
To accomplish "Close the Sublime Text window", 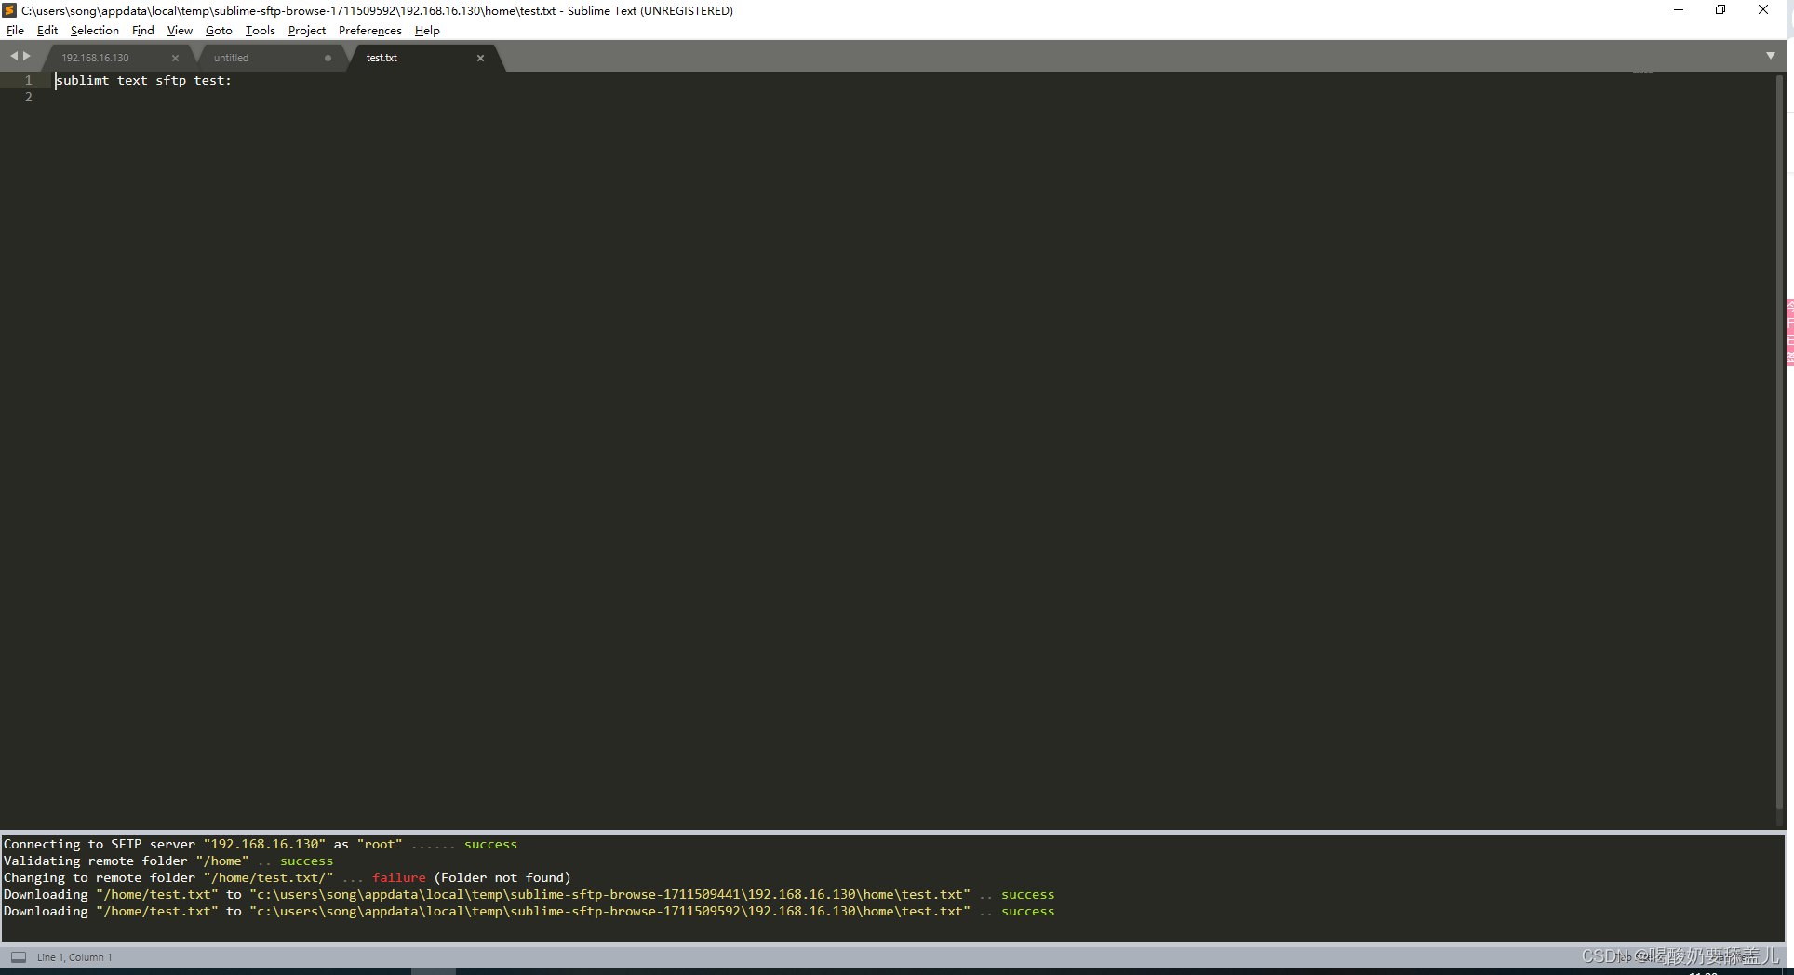I will [1763, 10].
